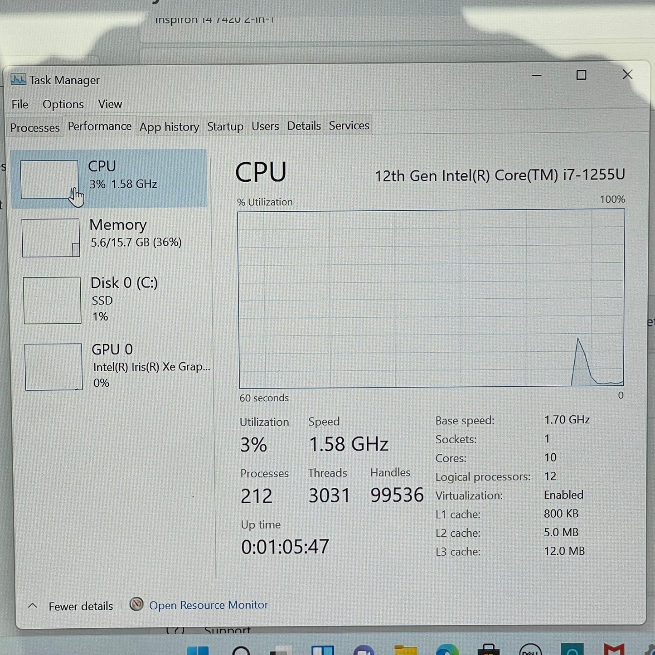
Task: Open the View menu
Action: tap(110, 104)
